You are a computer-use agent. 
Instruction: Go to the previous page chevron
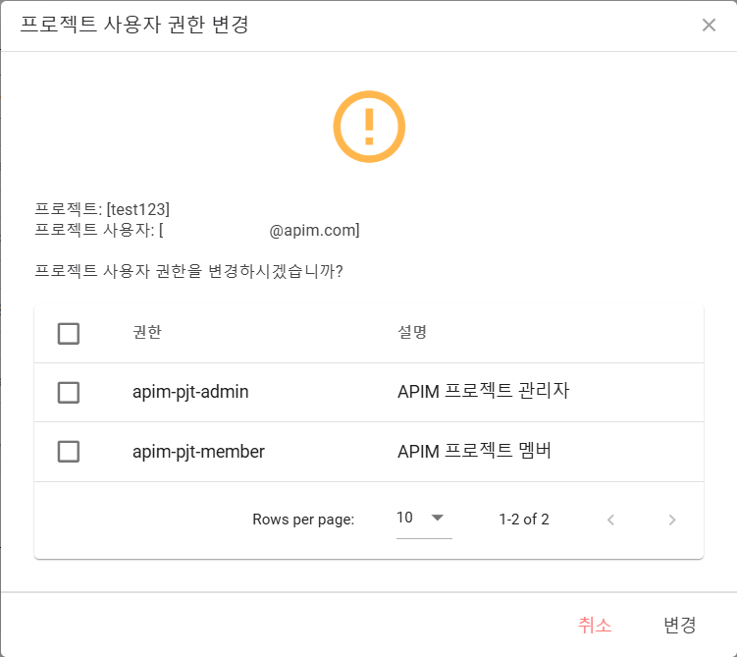pos(610,520)
